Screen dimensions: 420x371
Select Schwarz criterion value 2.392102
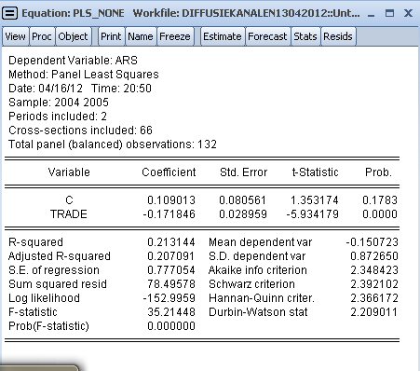click(x=374, y=284)
